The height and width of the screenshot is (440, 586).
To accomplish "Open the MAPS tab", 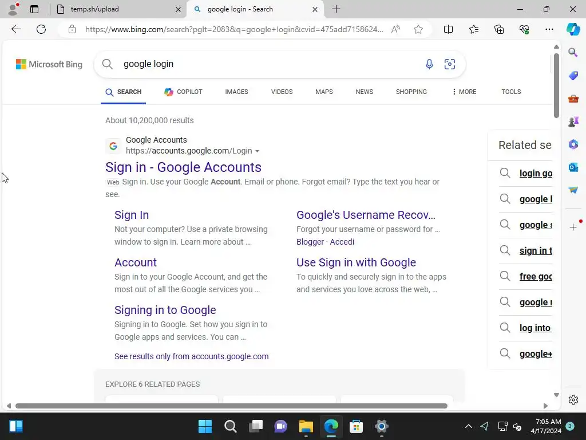I will coord(324,92).
